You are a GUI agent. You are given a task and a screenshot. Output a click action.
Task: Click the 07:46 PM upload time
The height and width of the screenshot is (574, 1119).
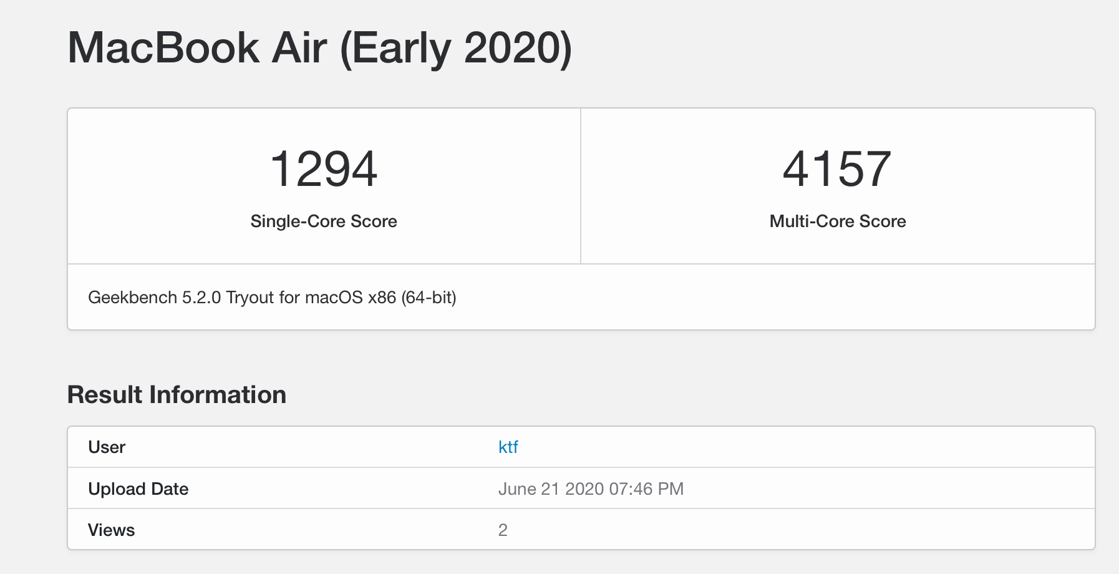click(x=646, y=489)
